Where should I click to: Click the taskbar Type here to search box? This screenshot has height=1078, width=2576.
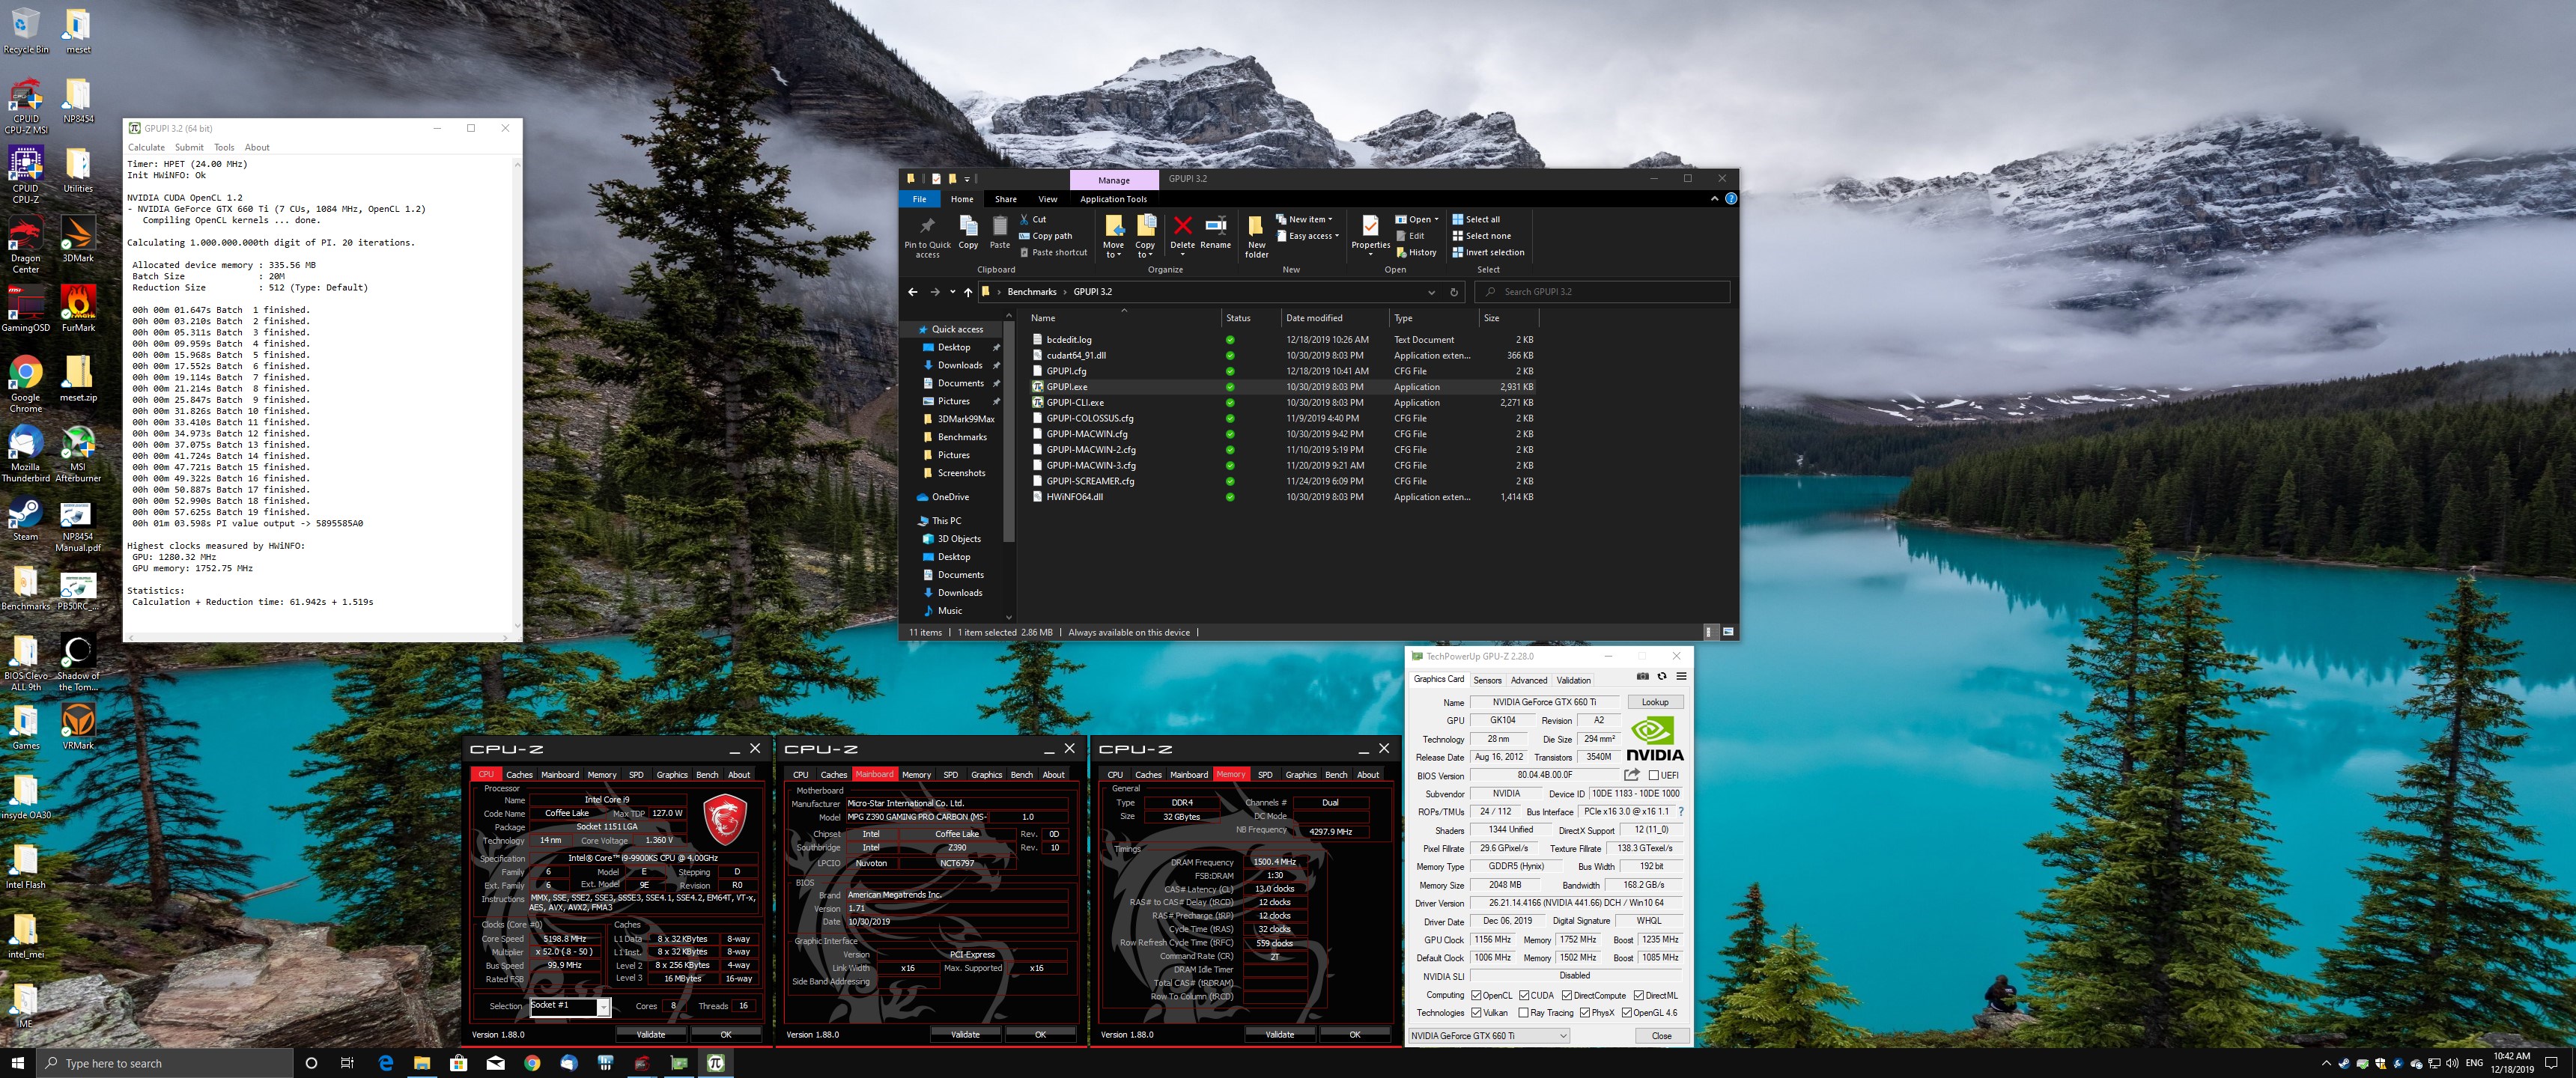[164, 1063]
